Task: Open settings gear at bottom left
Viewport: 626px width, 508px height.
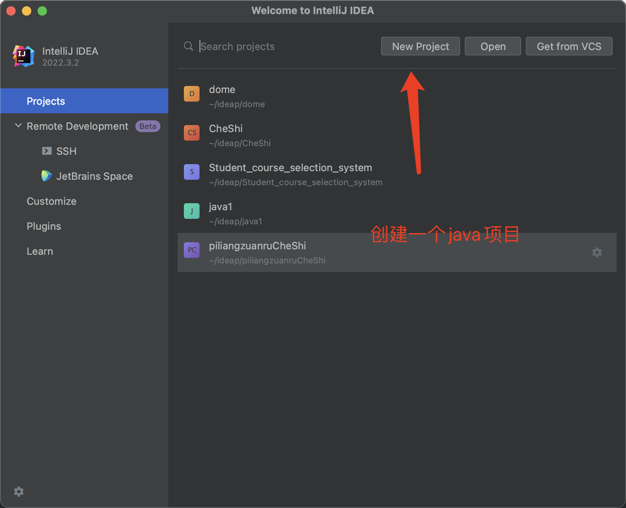Action: tap(19, 492)
